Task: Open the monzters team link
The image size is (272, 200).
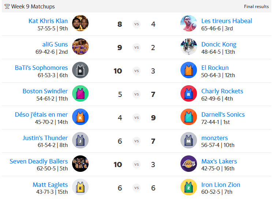Action: pyautogui.click(x=215, y=138)
